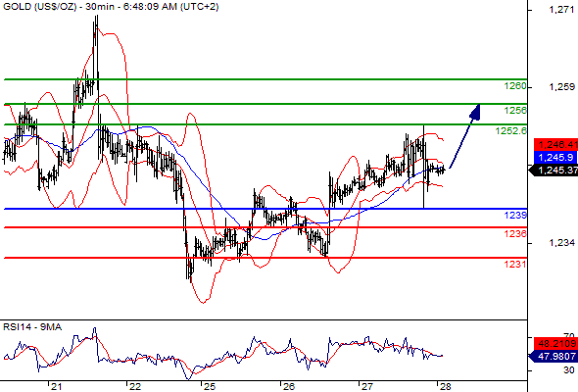Image resolution: width=578 pixels, height=392 pixels.
Task: Click date label 27 on time axis
Action: coord(367,387)
